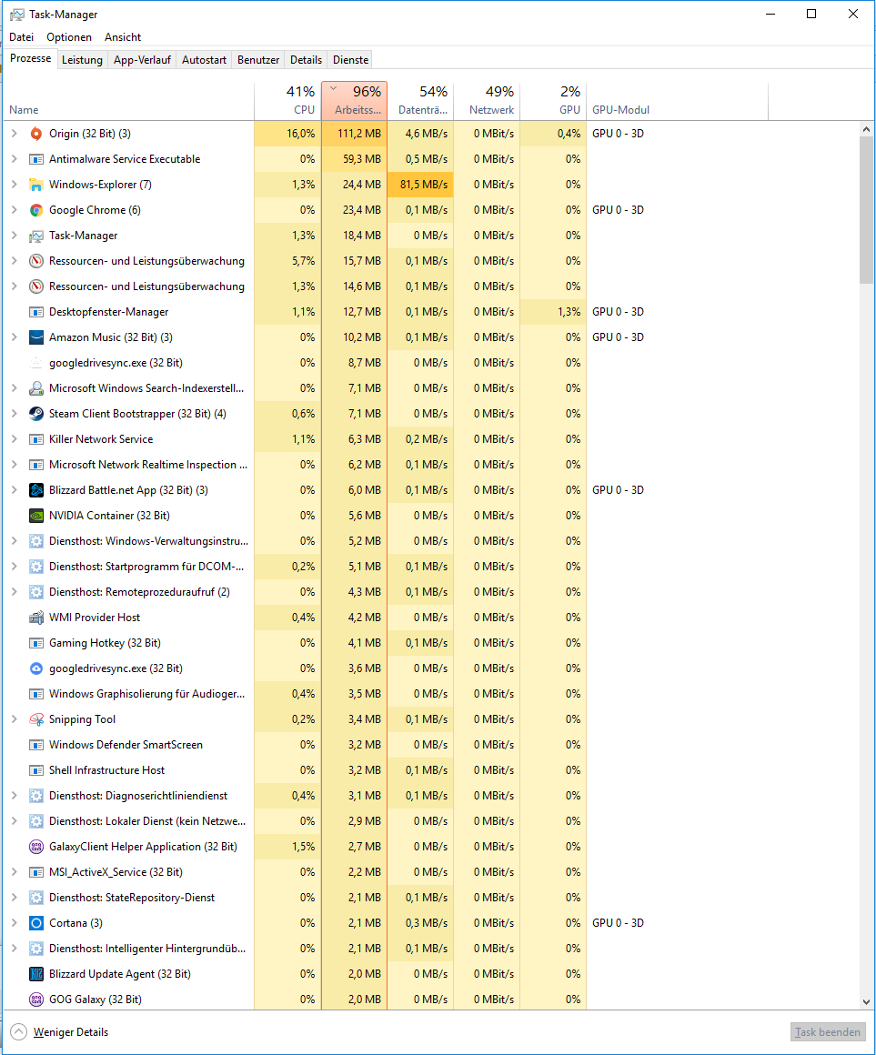The image size is (876, 1055).
Task: Sort by the CPU column header
Action: point(288,101)
